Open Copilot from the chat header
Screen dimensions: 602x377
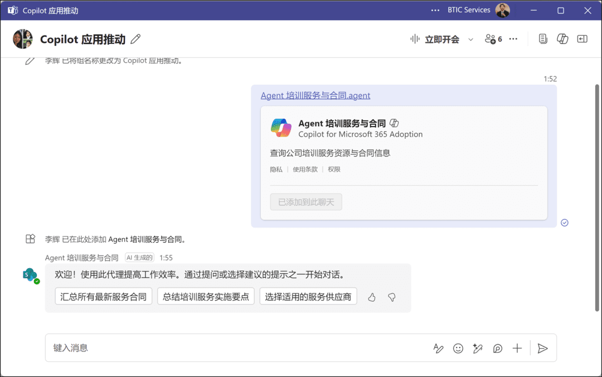coord(562,39)
